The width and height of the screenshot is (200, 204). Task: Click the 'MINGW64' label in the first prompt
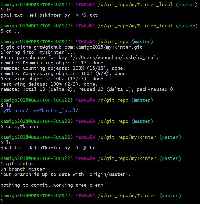point(85,5)
